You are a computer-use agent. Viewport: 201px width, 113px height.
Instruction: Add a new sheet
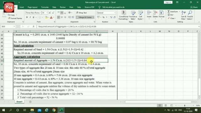tap(30, 102)
